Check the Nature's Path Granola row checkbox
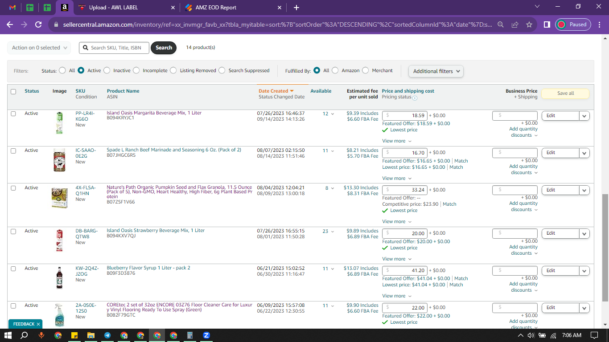Screen dimensions: 609x342 pyautogui.click(x=13, y=188)
